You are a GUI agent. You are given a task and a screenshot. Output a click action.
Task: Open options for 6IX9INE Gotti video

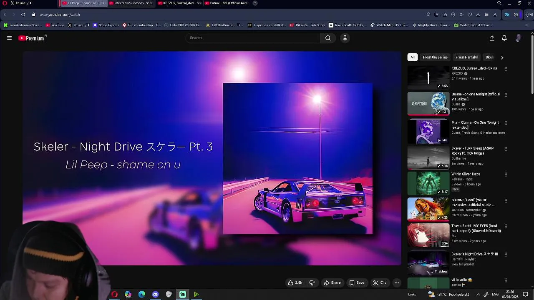(x=506, y=200)
